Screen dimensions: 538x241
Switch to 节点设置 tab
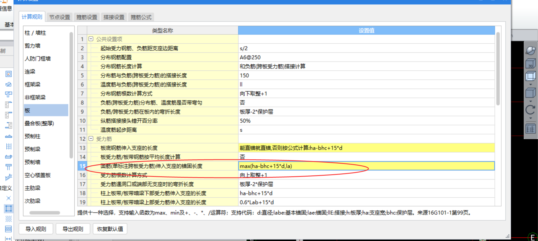59,17
